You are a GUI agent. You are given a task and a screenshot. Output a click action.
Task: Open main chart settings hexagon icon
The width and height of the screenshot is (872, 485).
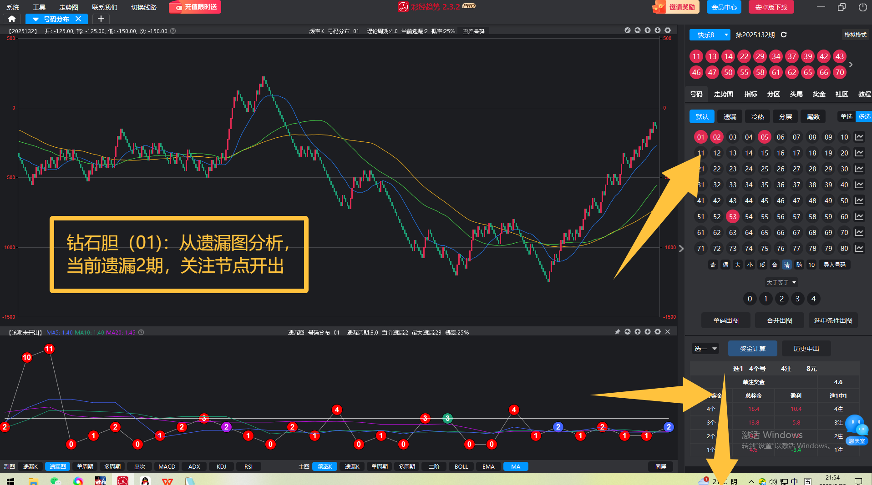pyautogui.click(x=668, y=30)
